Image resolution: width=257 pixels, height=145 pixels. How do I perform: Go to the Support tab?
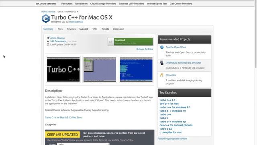pyautogui.click(x=84, y=29)
